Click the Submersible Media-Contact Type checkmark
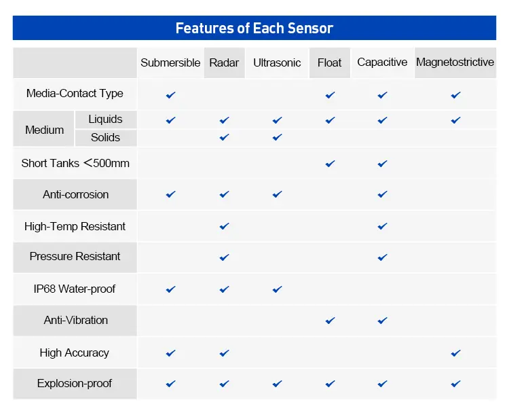 (x=171, y=95)
